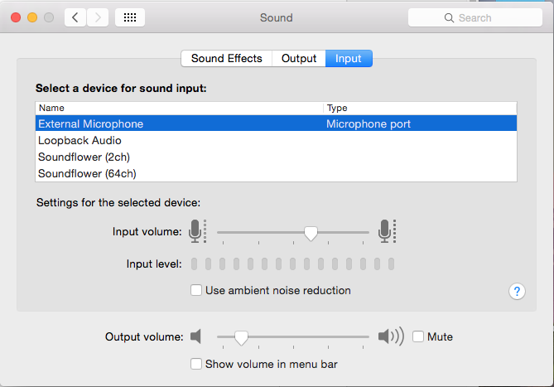Enable Use ambient noise reduction checkbox

(196, 290)
